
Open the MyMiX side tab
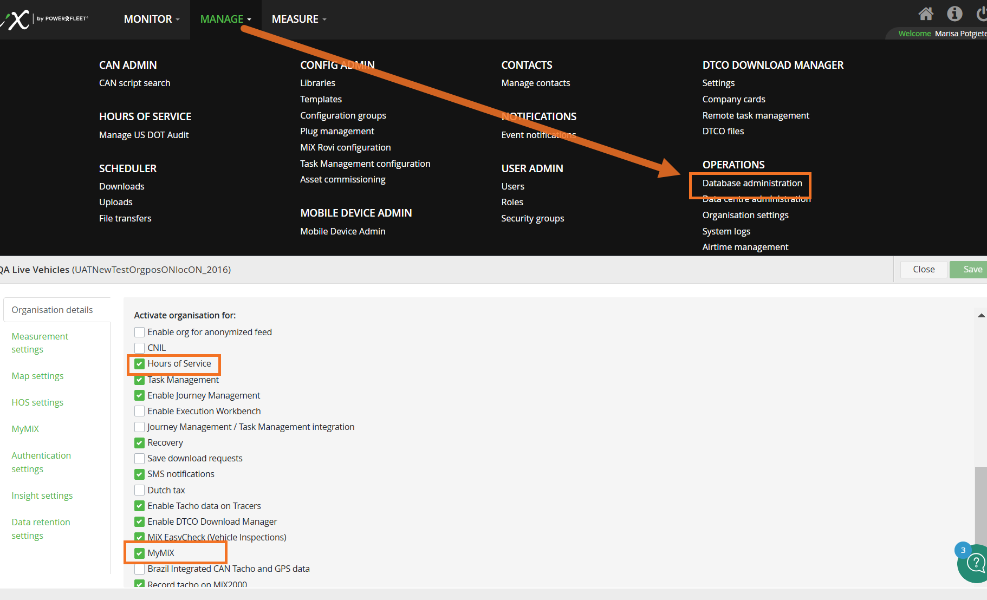[x=25, y=429]
